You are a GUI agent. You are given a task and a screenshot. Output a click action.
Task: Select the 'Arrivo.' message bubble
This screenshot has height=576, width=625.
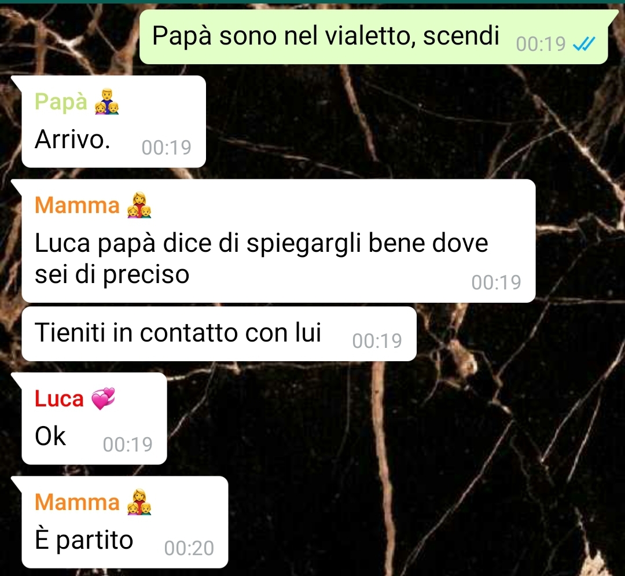click(113, 122)
